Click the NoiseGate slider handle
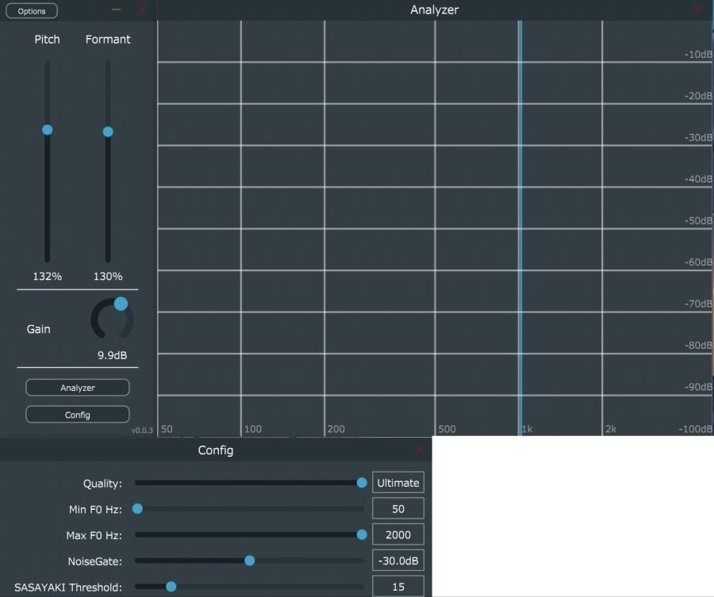The image size is (714, 597). [x=250, y=561]
